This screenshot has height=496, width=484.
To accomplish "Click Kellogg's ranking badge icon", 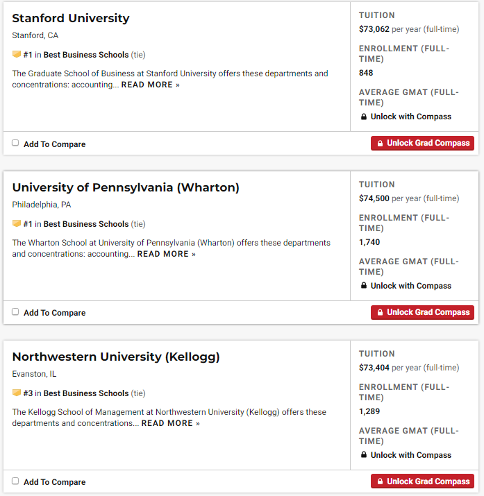I will [x=17, y=393].
